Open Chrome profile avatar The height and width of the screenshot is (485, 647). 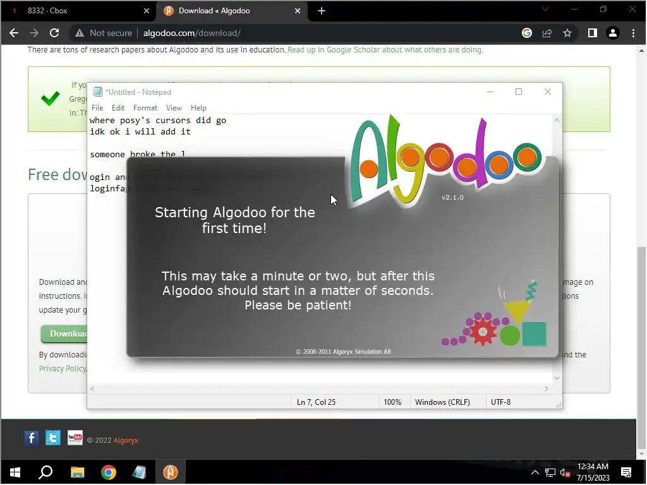(x=613, y=33)
